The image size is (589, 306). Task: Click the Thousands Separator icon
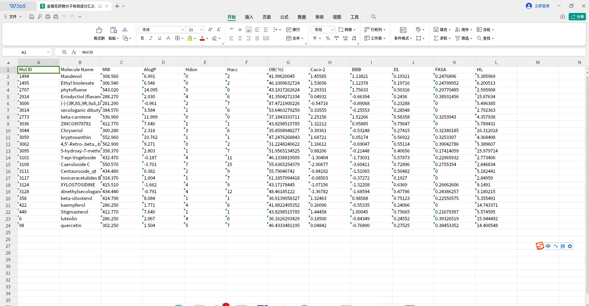click(337, 38)
